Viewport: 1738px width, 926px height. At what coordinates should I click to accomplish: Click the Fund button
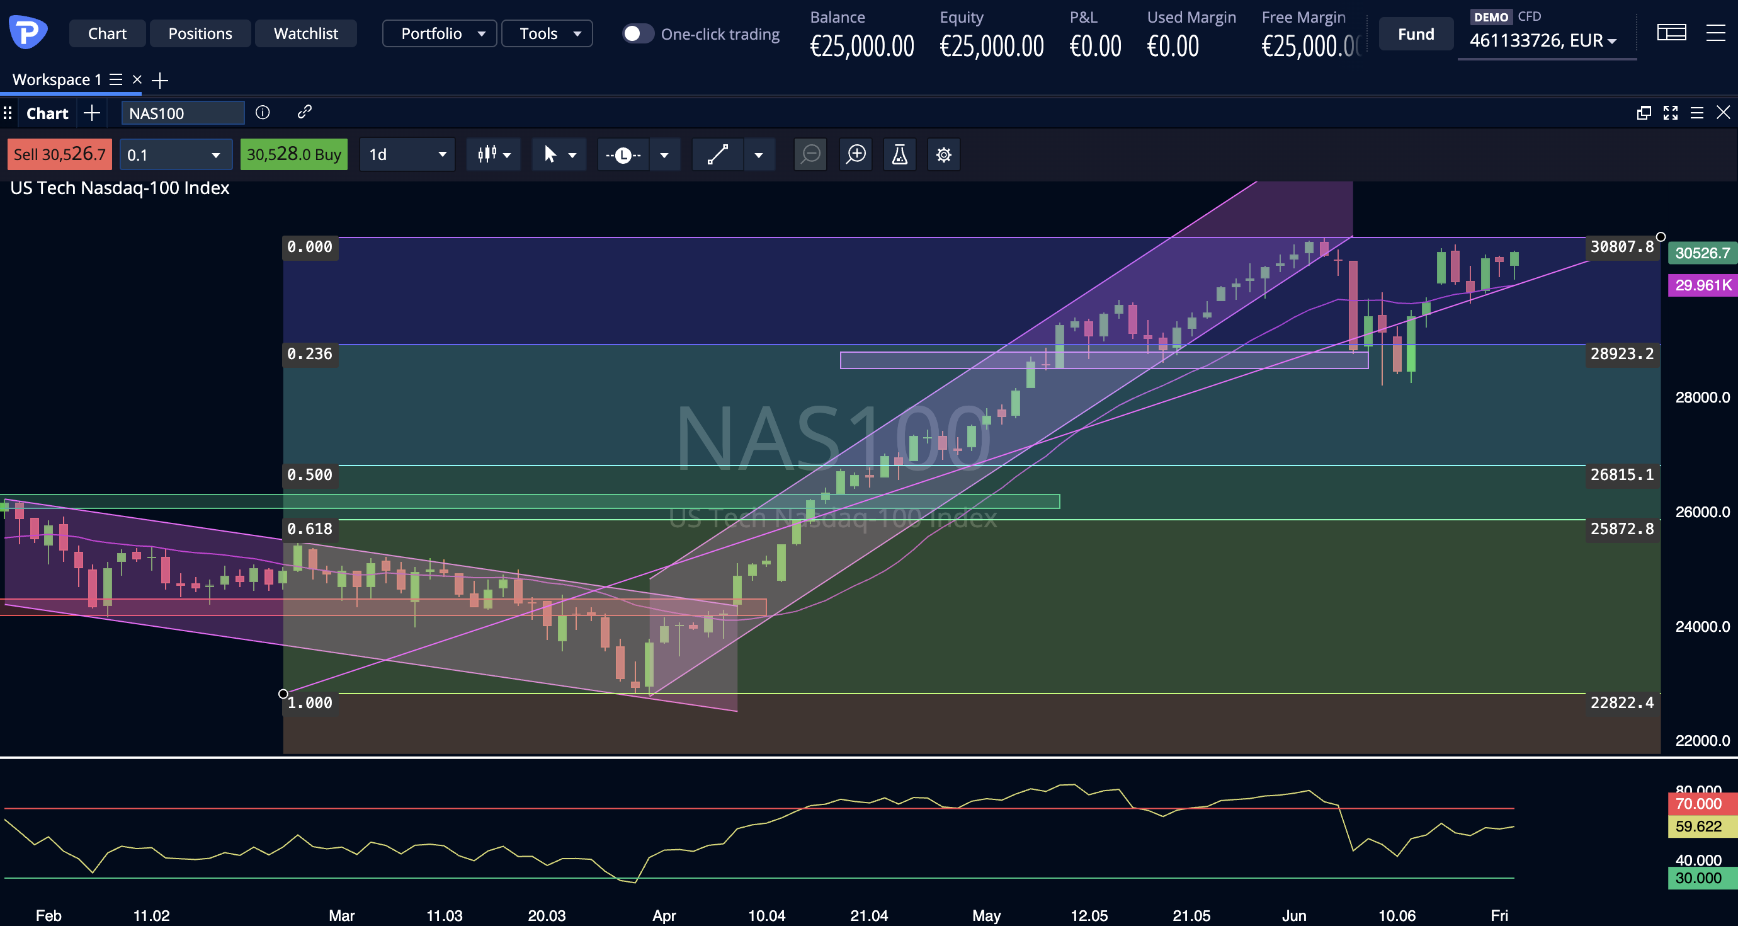pyautogui.click(x=1416, y=34)
